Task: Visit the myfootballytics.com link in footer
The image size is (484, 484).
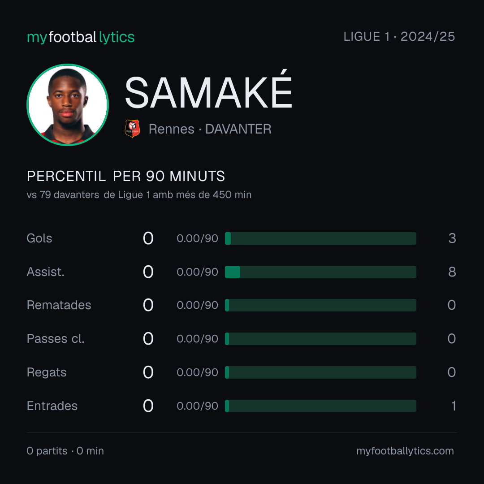Action: (x=405, y=451)
